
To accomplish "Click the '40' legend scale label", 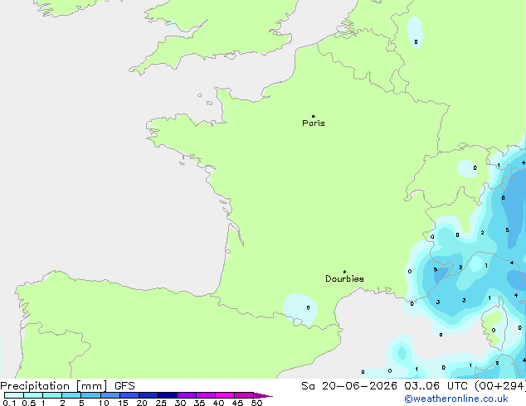I will (x=218, y=403).
